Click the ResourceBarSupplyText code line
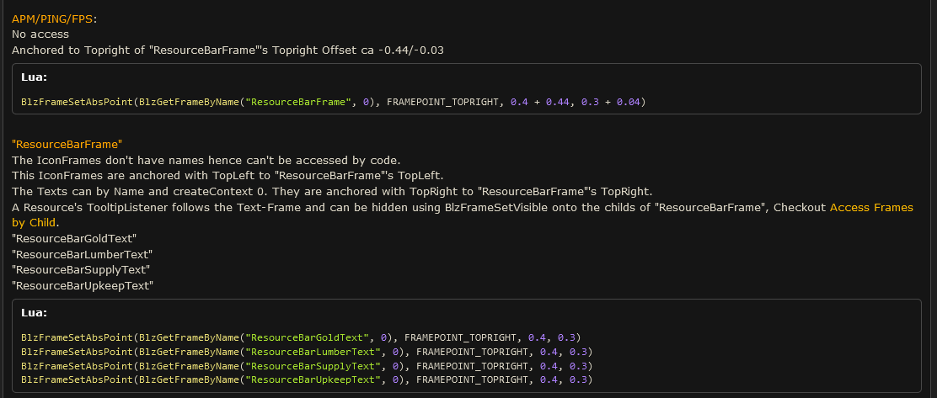 pos(307,366)
